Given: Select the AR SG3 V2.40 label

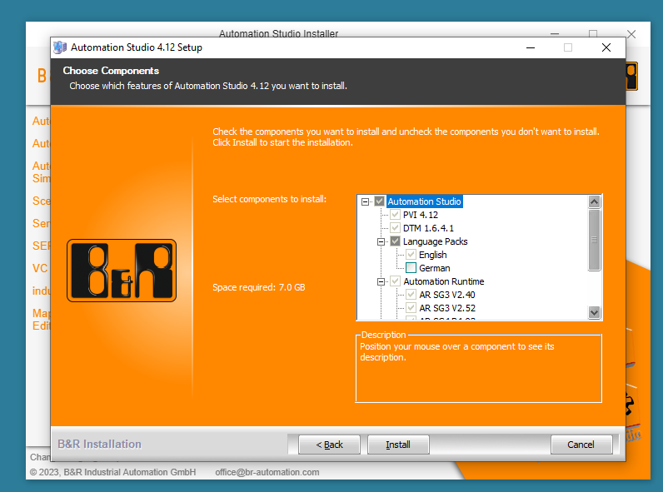Looking at the screenshot, I should click(447, 295).
